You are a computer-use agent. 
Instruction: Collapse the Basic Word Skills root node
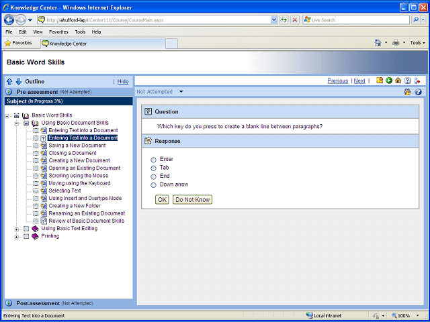7,116
